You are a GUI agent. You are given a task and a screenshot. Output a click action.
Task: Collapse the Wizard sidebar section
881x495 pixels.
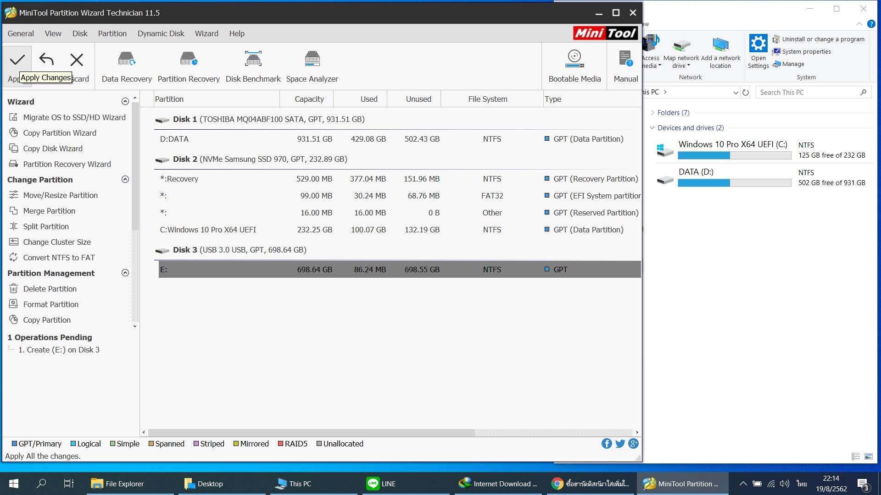click(x=125, y=102)
